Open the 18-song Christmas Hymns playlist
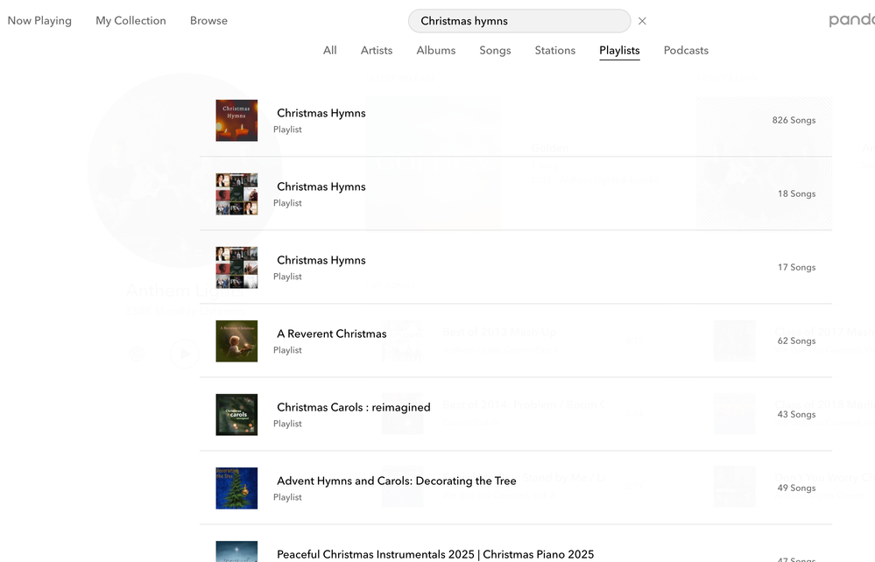The width and height of the screenshot is (875, 562). [321, 186]
